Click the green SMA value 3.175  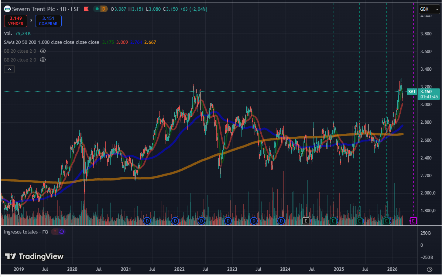[108, 42]
